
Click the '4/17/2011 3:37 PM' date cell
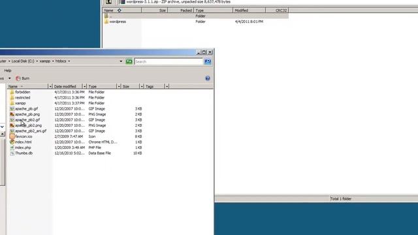coord(69,103)
